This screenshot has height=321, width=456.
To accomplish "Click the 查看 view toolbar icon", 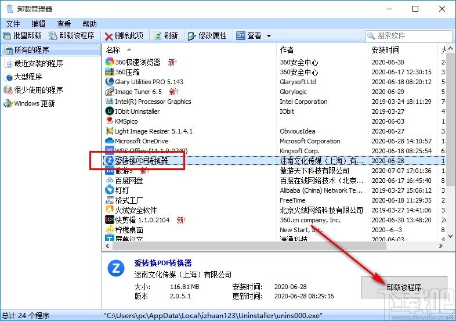I will click(241, 36).
